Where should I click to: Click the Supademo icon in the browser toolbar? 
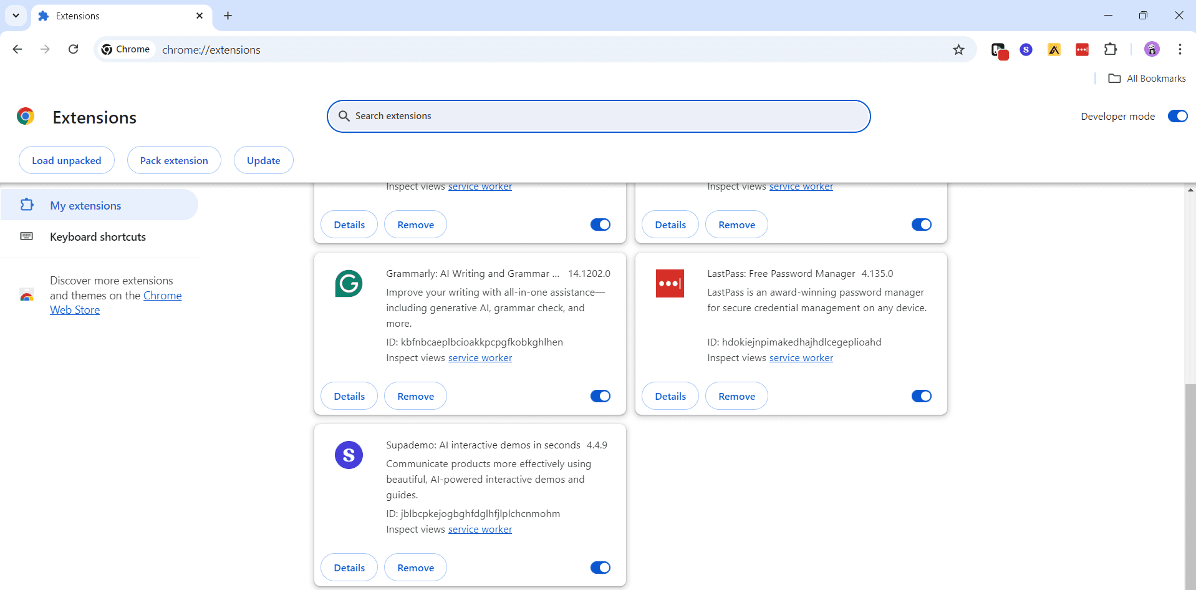click(x=1026, y=50)
